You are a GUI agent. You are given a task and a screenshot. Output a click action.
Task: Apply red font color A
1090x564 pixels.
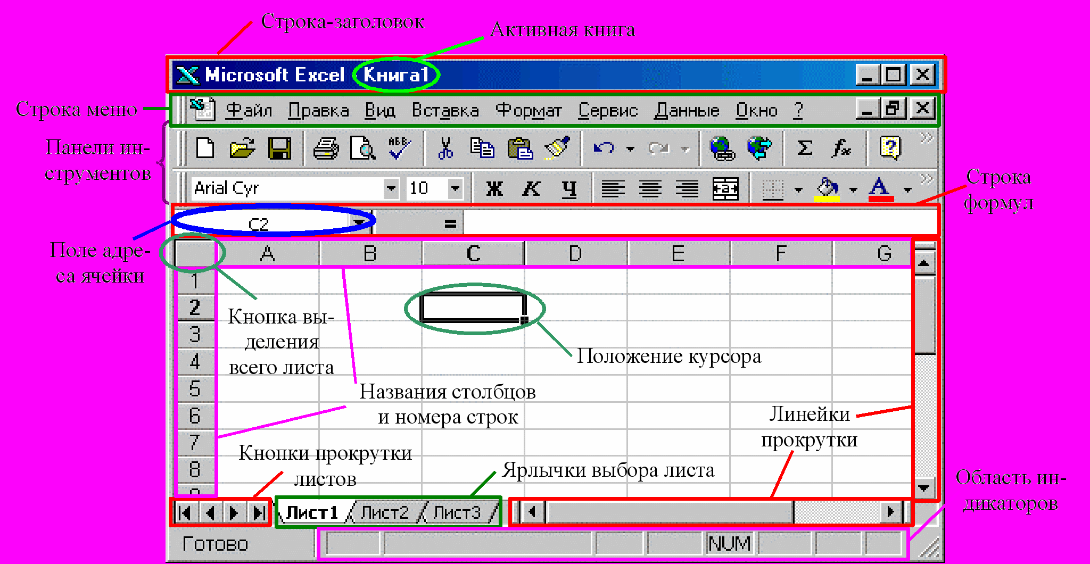[x=881, y=189]
